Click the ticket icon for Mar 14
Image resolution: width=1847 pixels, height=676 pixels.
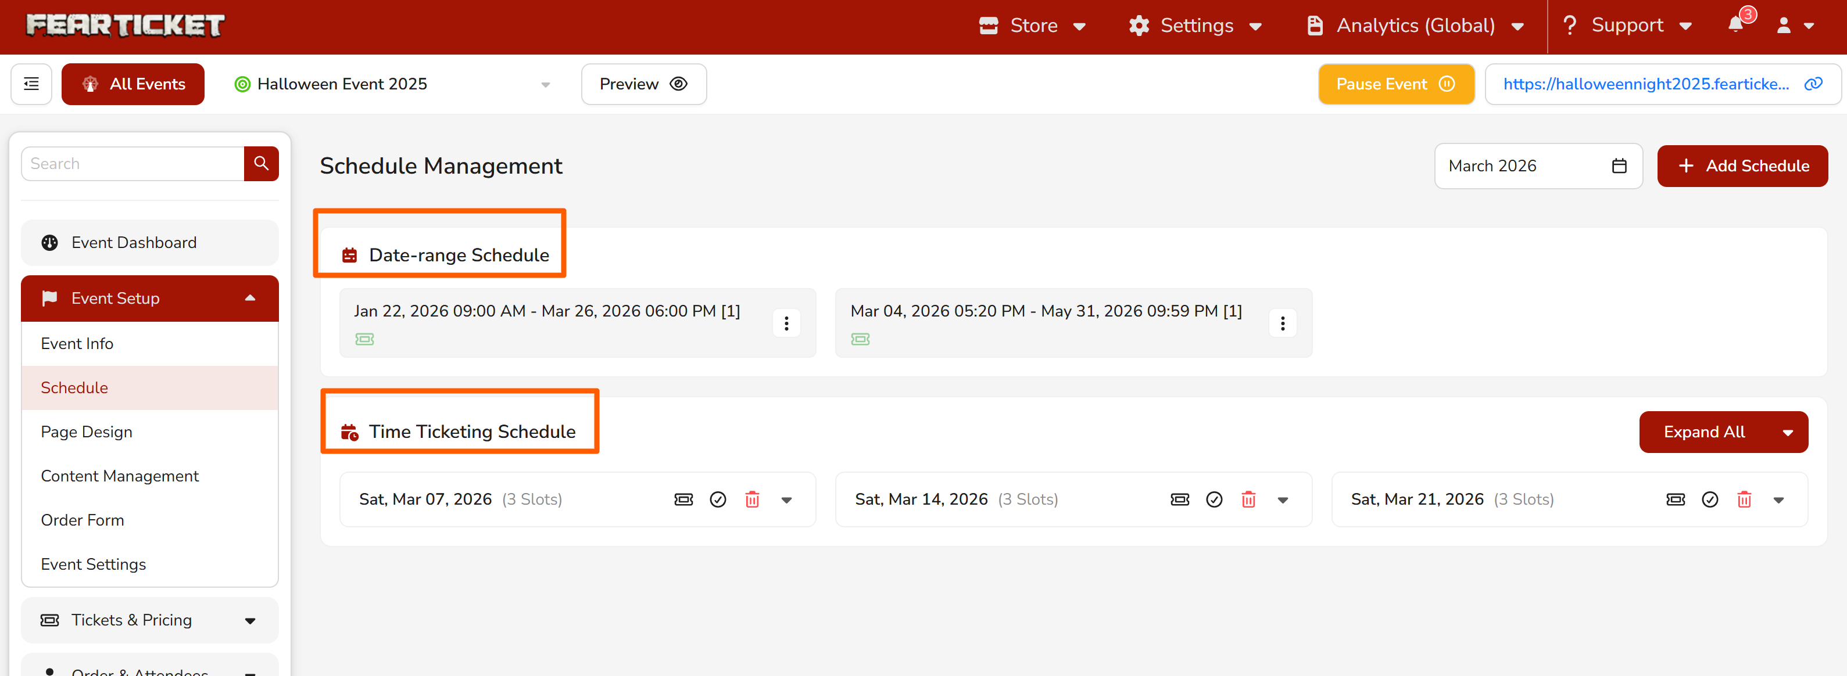coord(1179,499)
